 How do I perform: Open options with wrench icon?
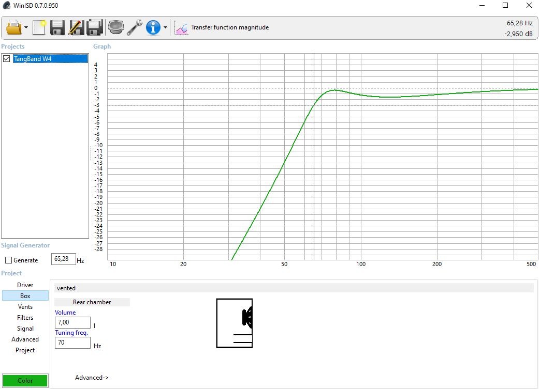pyautogui.click(x=135, y=27)
